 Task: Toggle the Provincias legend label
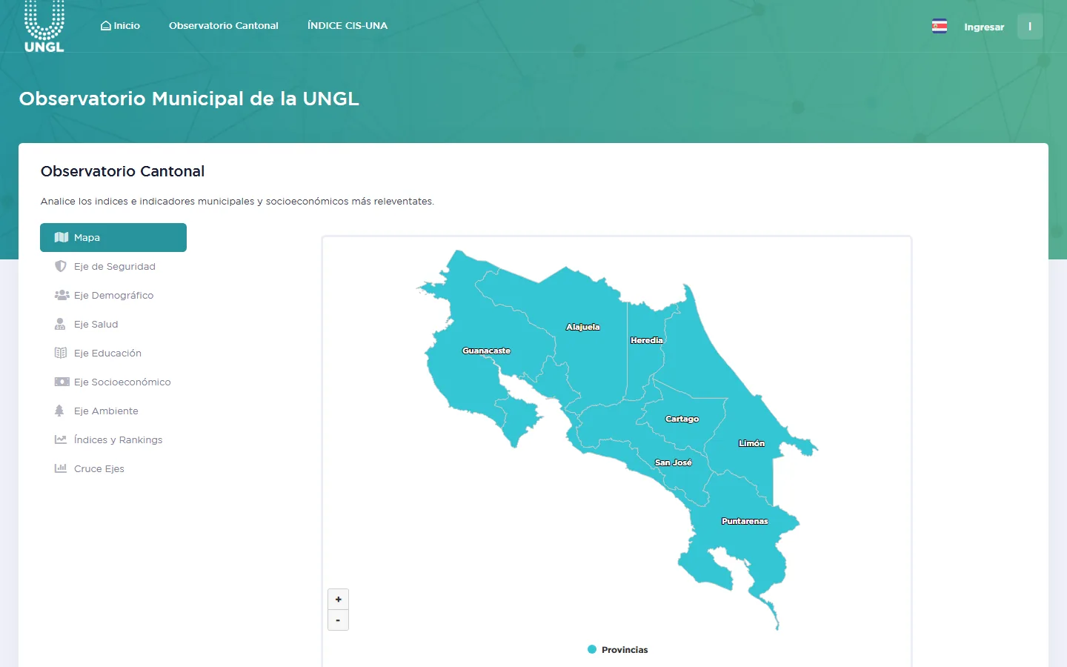625,650
